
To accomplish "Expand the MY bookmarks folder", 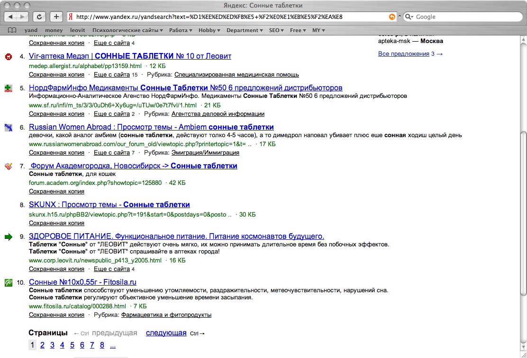I will coord(318,30).
